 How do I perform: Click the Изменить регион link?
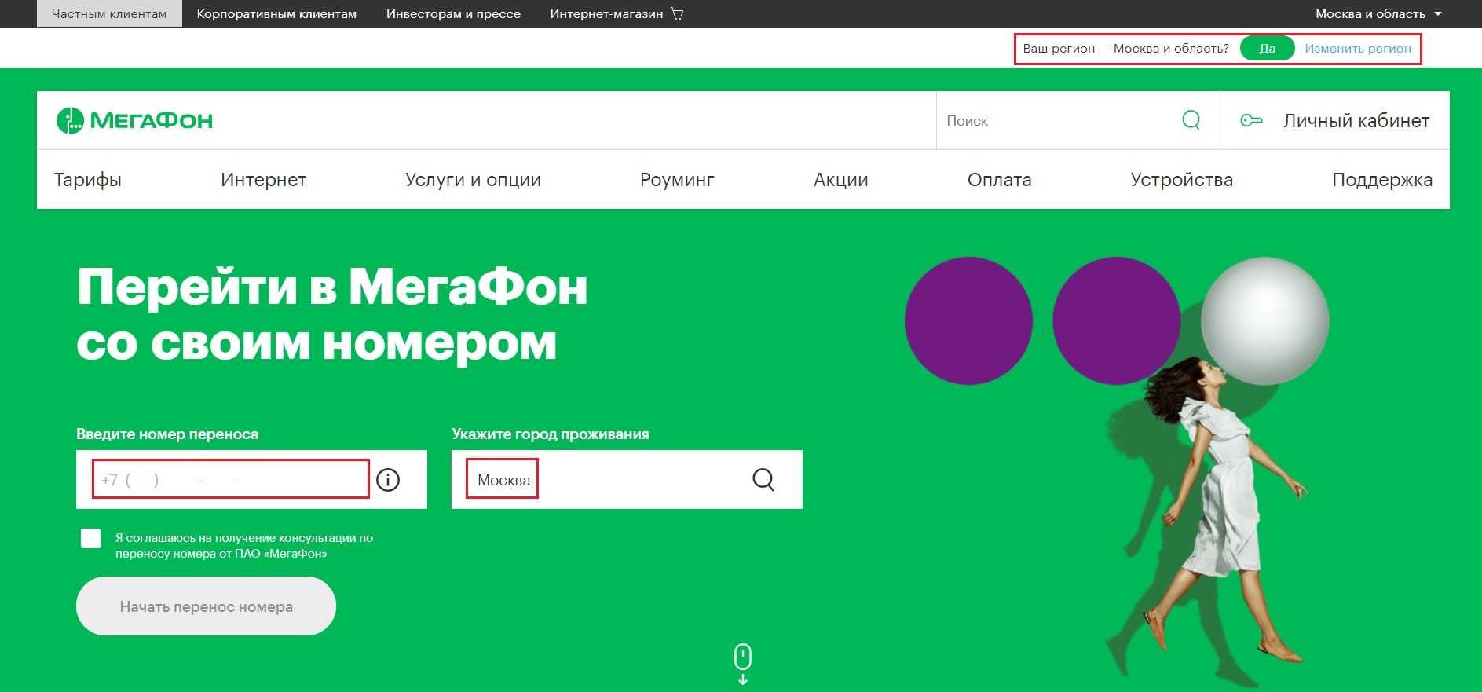pos(1357,49)
